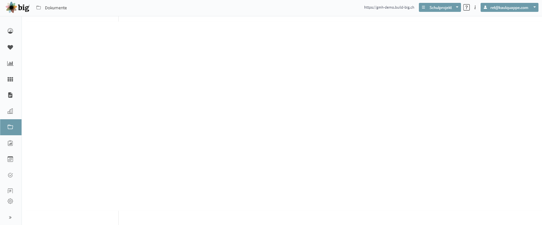Open the Schulprojekt project dropdown
Image resolution: width=542 pixels, height=225 pixels.
[x=440, y=7]
